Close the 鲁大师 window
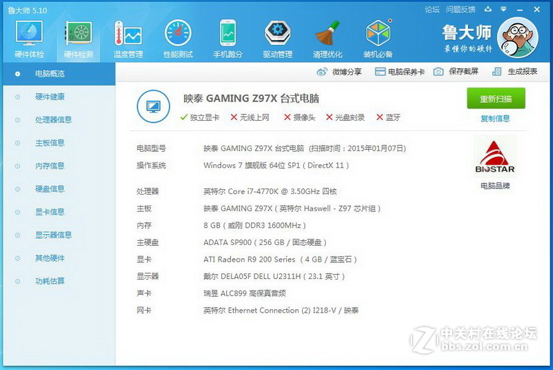 (x=537, y=10)
